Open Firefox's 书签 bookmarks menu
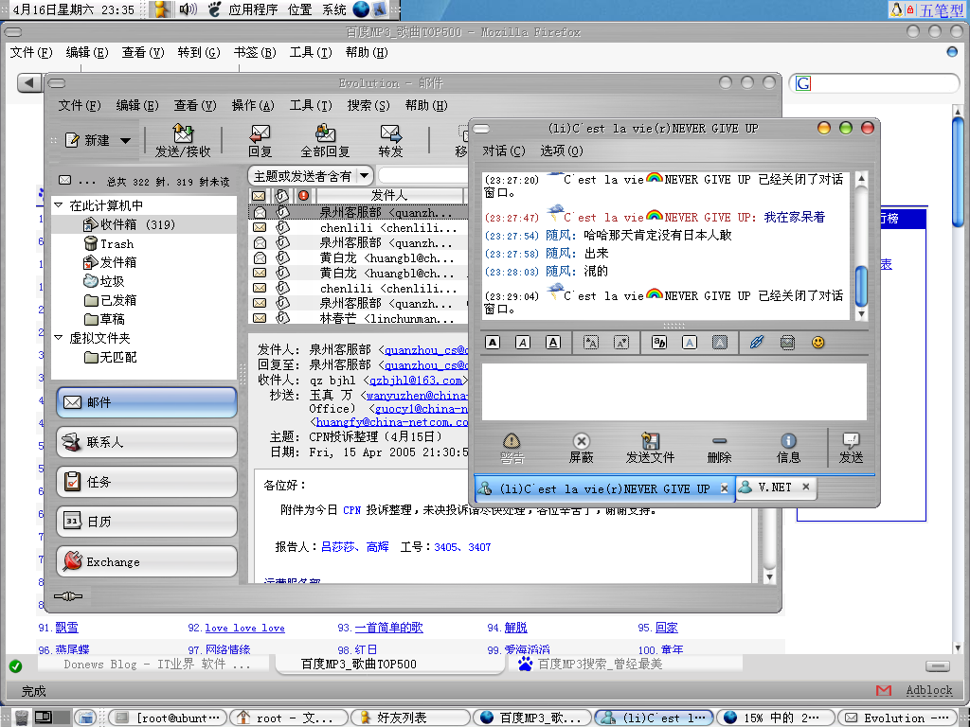Image resolution: width=970 pixels, height=727 pixels. coord(254,53)
